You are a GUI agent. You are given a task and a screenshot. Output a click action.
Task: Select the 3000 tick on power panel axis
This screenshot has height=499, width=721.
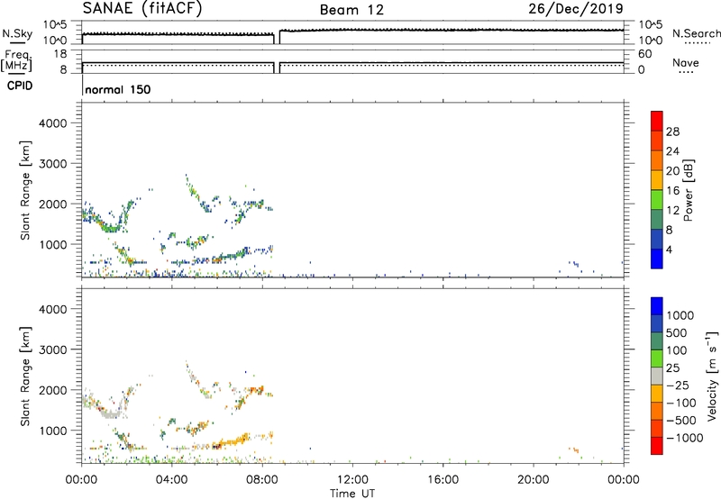[x=53, y=164]
